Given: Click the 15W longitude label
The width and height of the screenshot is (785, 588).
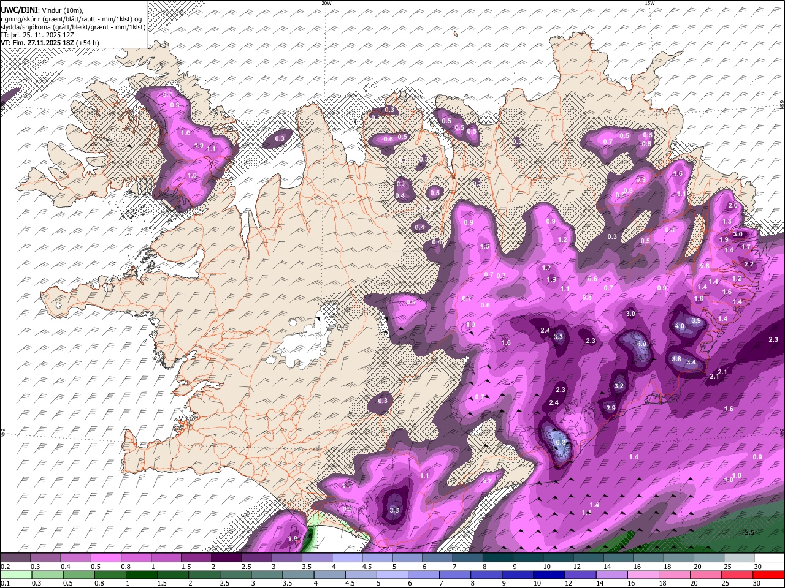Looking at the screenshot, I should pos(649,3).
